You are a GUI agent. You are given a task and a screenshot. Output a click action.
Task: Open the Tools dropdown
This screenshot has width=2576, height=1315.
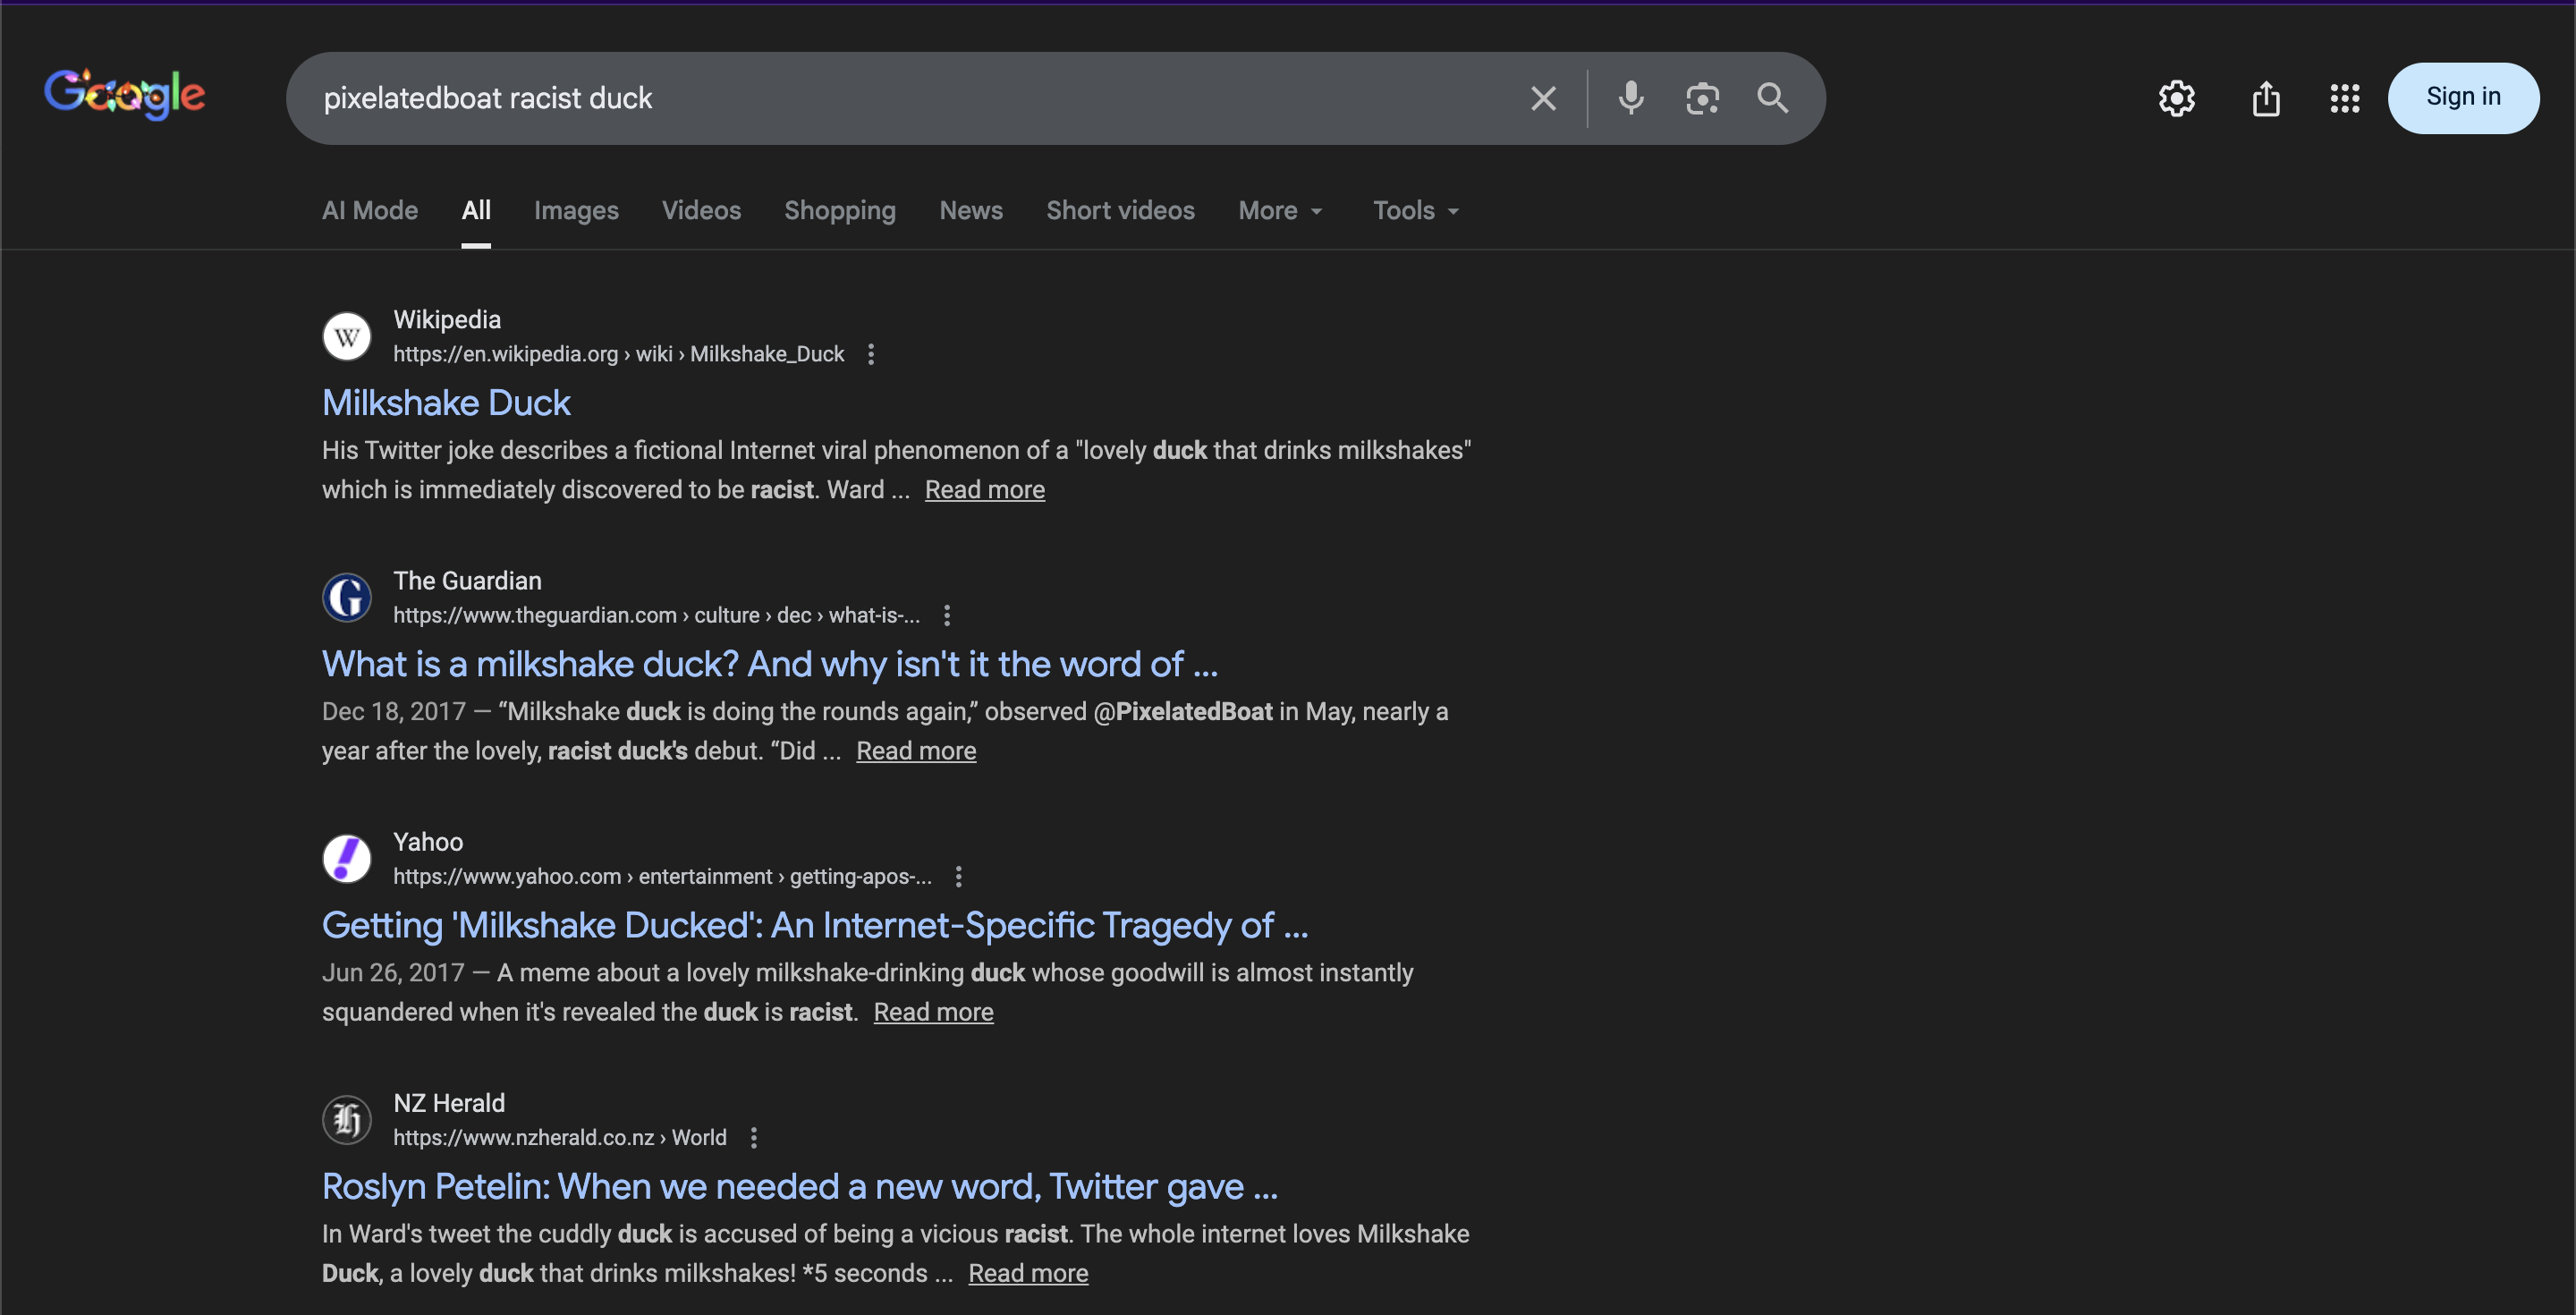coord(1414,211)
